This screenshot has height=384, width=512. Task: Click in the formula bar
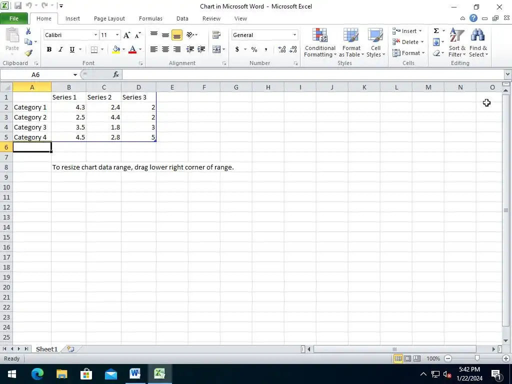click(x=313, y=75)
